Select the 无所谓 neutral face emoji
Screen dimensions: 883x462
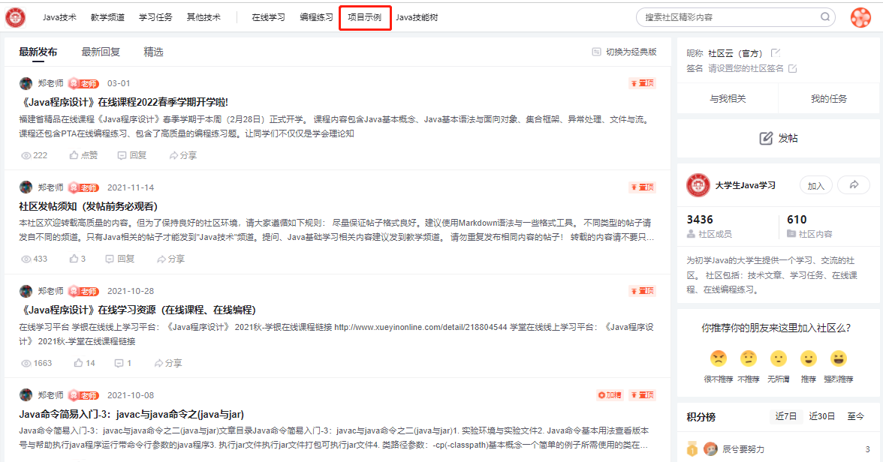(x=778, y=358)
